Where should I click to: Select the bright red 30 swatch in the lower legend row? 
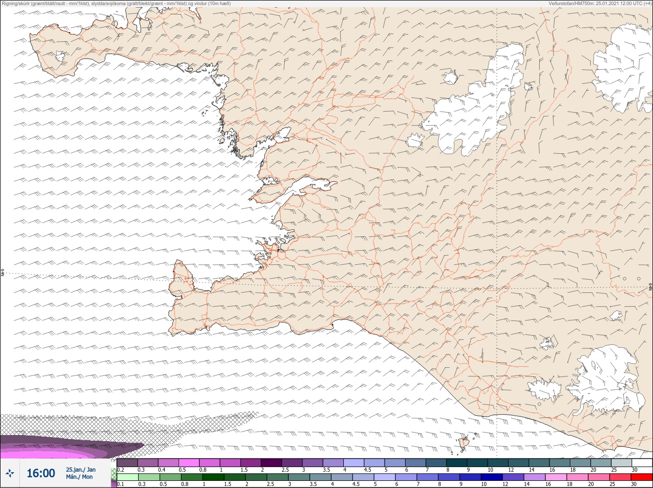click(642, 477)
